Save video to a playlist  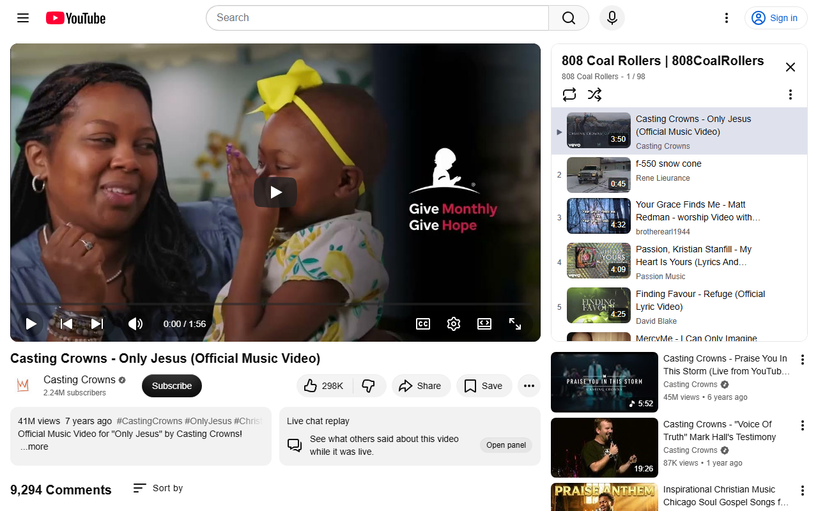[x=484, y=386]
